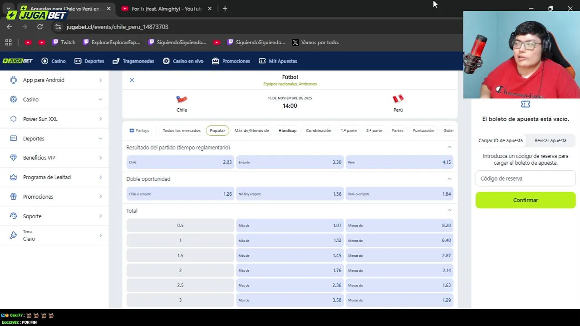Click the browser back arrow

coord(9,27)
